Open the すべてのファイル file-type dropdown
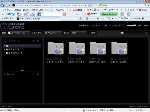This screenshot has width=150, height=112. [x=19, y=33]
